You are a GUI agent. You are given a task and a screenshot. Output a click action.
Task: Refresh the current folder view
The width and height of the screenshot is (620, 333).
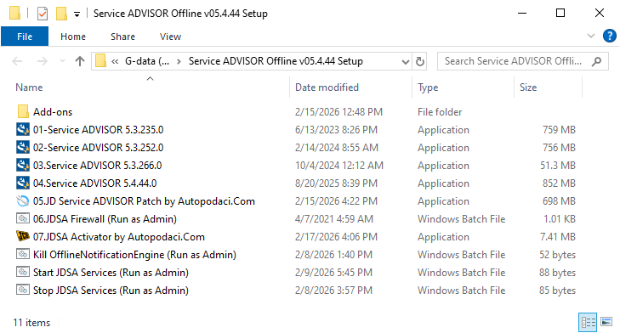[420, 61]
